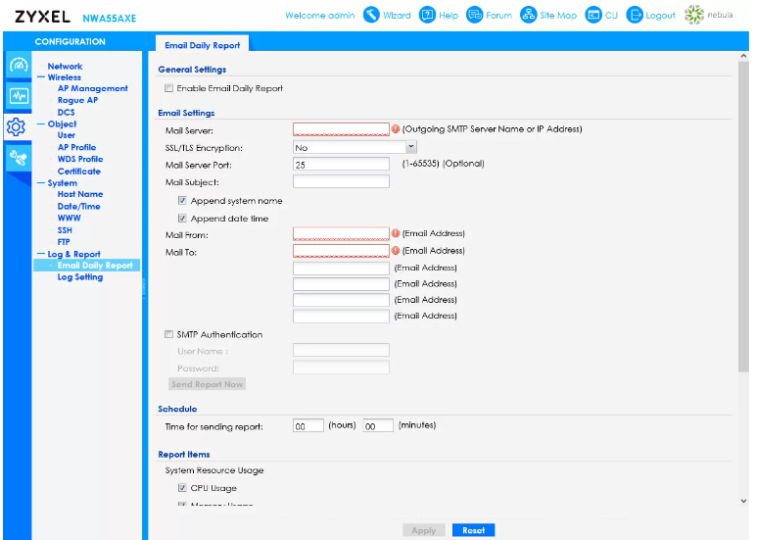Viewport: 757px width, 540px height.
Task: Click the Reset button
Action: click(473, 530)
